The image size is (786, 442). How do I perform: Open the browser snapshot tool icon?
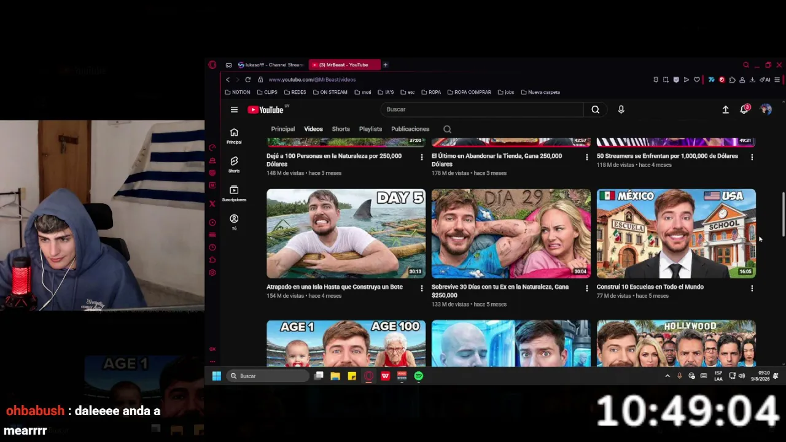(666, 79)
